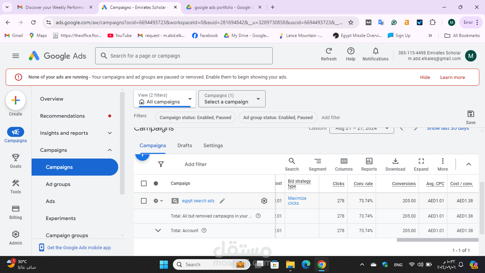
Task: Switch to the Drafts tab
Action: point(185,145)
